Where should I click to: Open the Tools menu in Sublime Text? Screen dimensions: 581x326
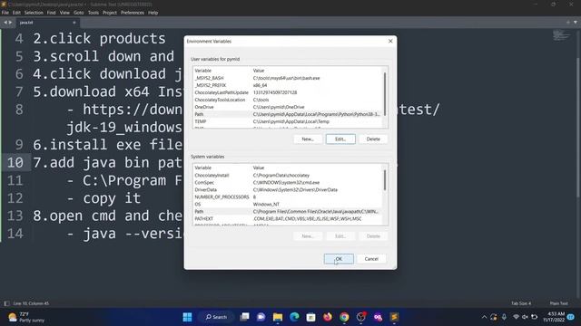pos(94,13)
